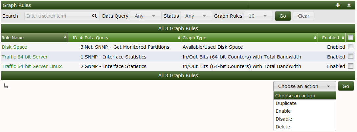Image resolution: width=357 pixels, height=132 pixels.
Task: Open the Data Query filter dropdown
Action: coord(145,16)
